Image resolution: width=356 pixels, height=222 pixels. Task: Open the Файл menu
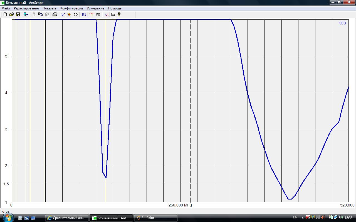pyautogui.click(x=6, y=8)
